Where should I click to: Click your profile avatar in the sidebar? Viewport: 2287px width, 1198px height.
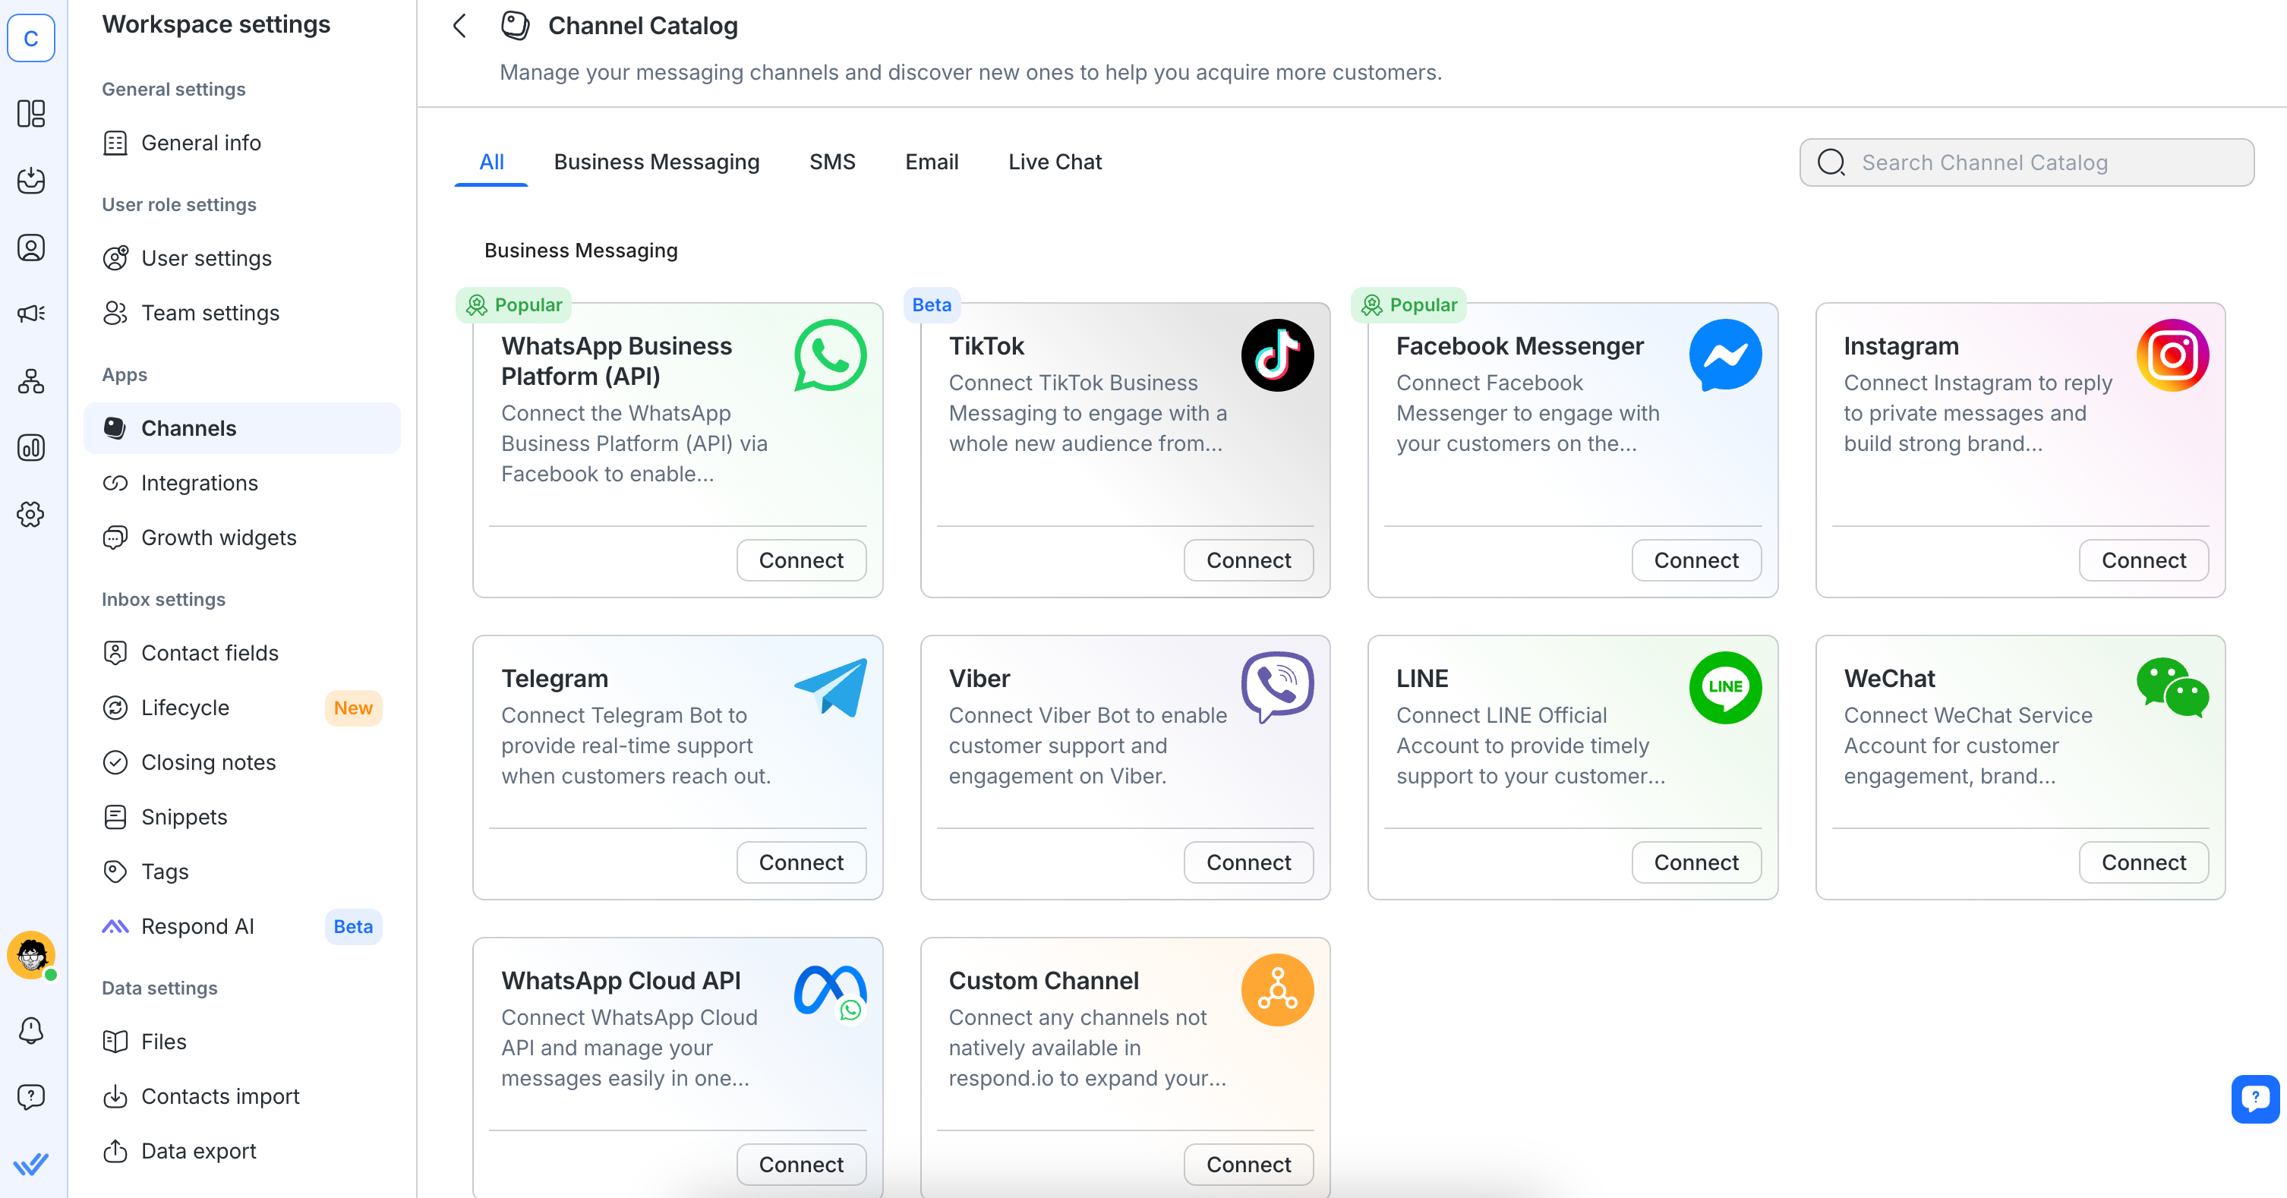(x=31, y=956)
